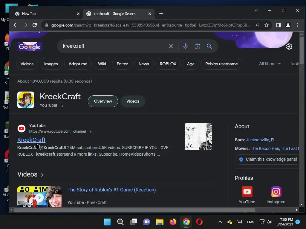Open Chrome side panel icon

[x=278, y=25]
